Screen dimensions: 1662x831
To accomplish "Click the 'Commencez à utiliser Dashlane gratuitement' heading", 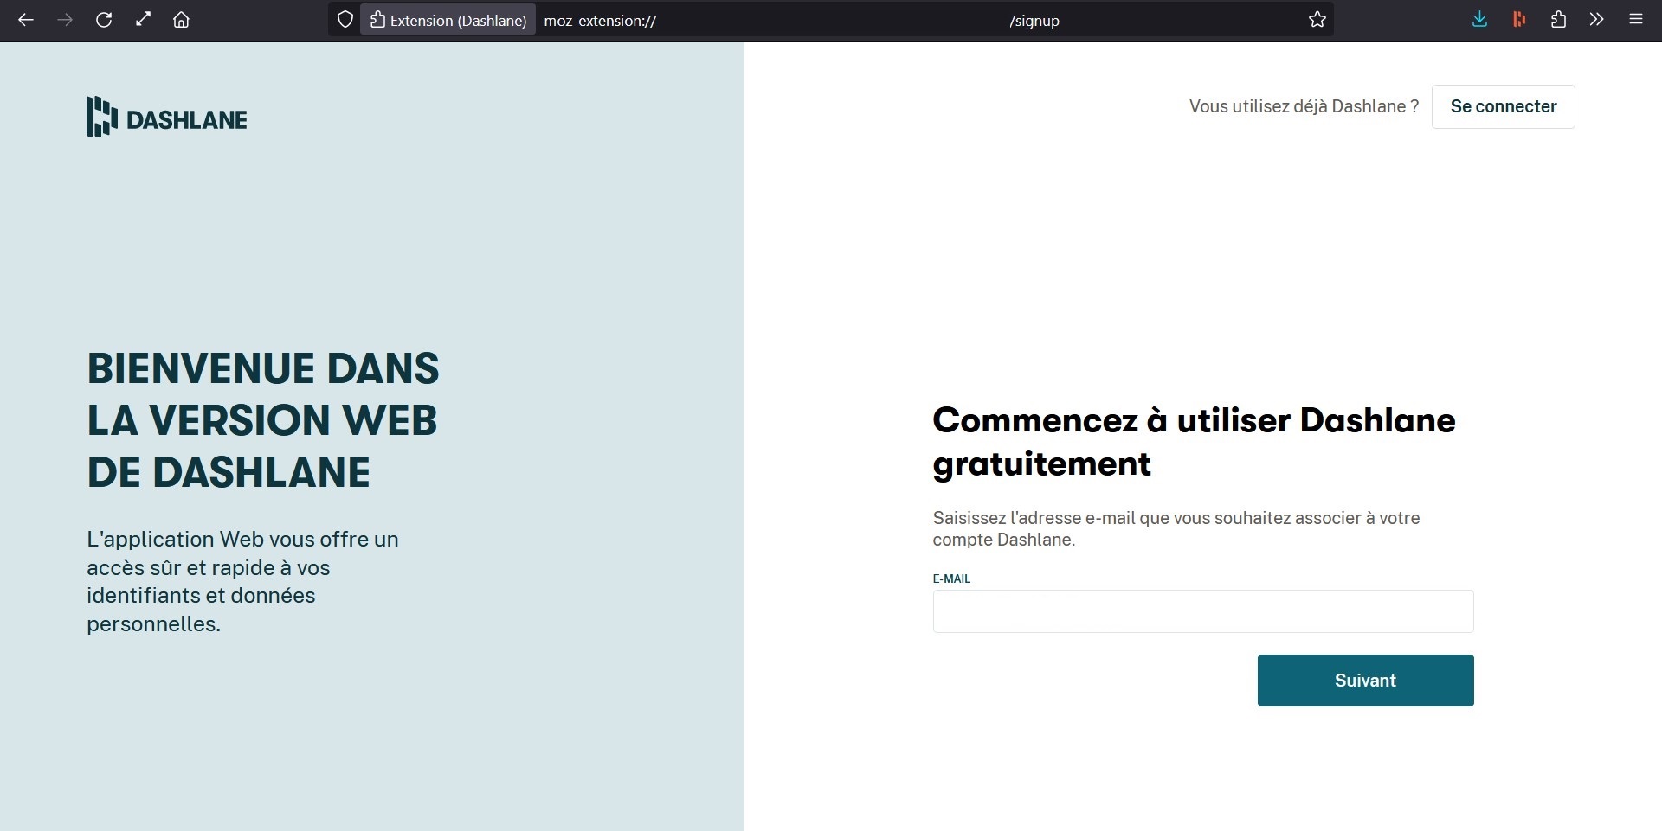I will (1193, 442).
